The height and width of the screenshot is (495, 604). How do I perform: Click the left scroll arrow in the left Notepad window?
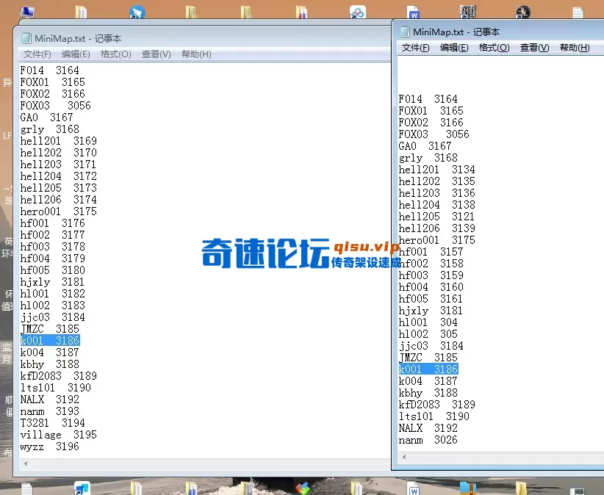pyautogui.click(x=27, y=463)
